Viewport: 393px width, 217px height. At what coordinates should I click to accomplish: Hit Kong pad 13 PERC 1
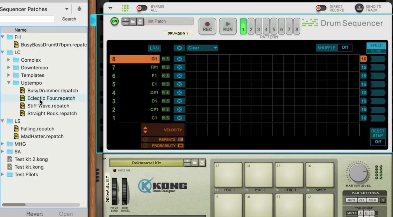pos(228,175)
